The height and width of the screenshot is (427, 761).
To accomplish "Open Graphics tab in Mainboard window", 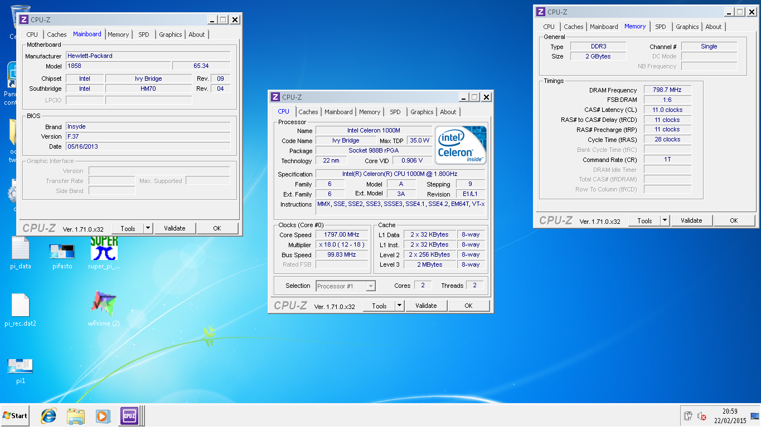I will click(171, 35).
